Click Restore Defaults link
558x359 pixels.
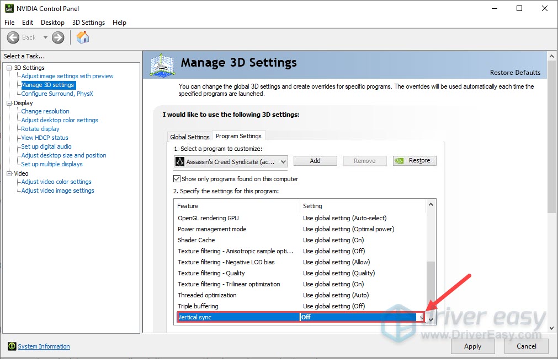point(515,73)
